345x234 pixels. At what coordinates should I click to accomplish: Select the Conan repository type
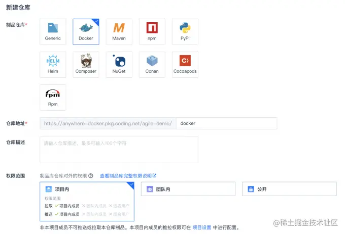point(152,65)
